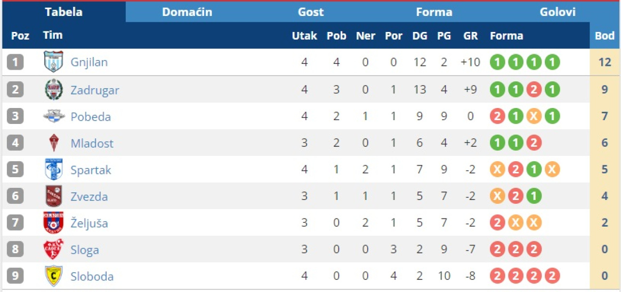Switch to the Domaćin tab

(187, 12)
